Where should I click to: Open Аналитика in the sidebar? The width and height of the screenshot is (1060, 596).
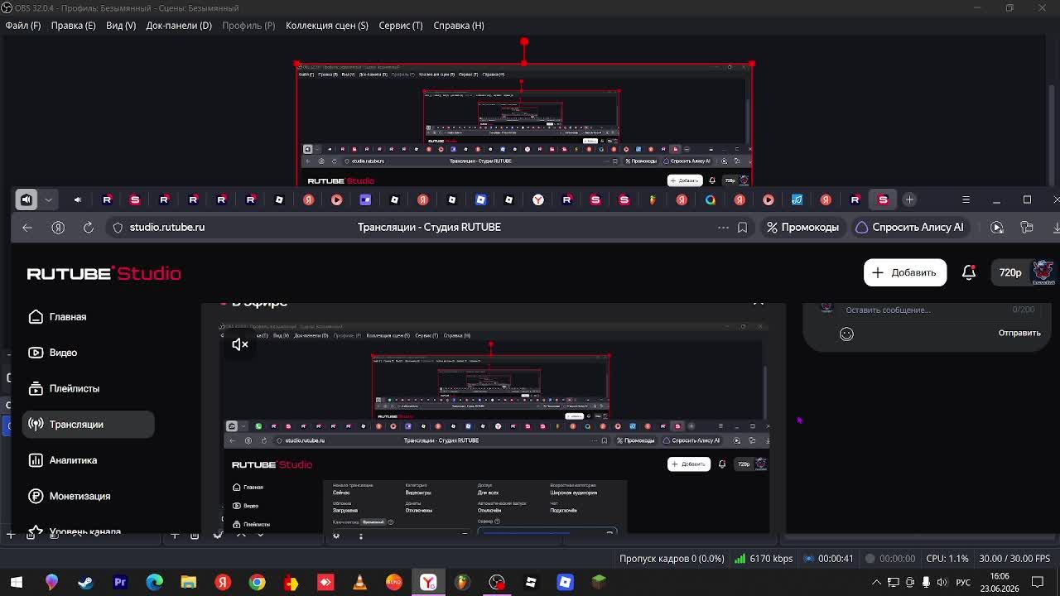73,460
